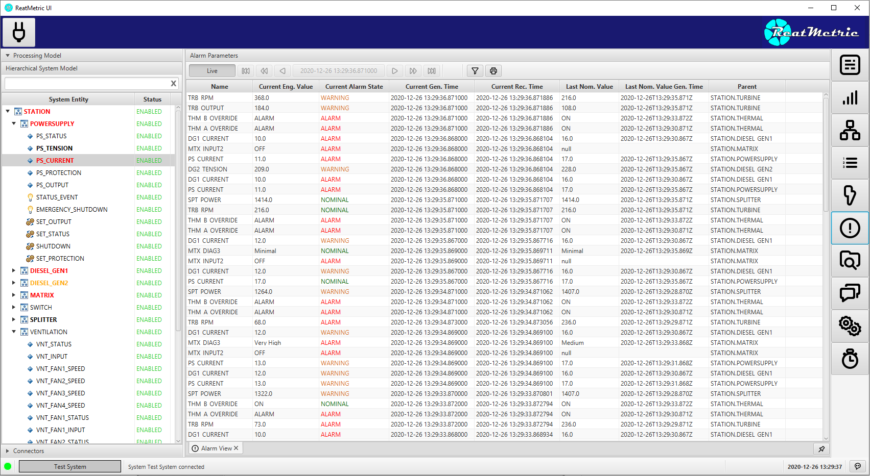Click the plug connection icon button

click(19, 32)
